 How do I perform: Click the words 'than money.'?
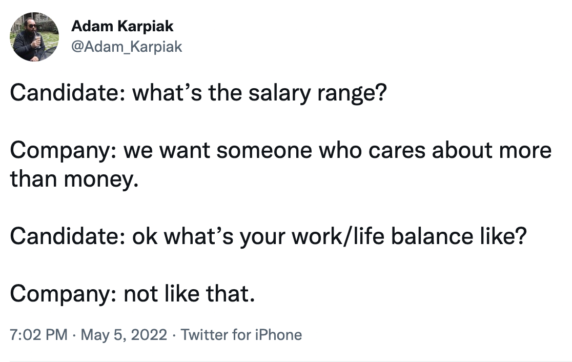[74, 179]
